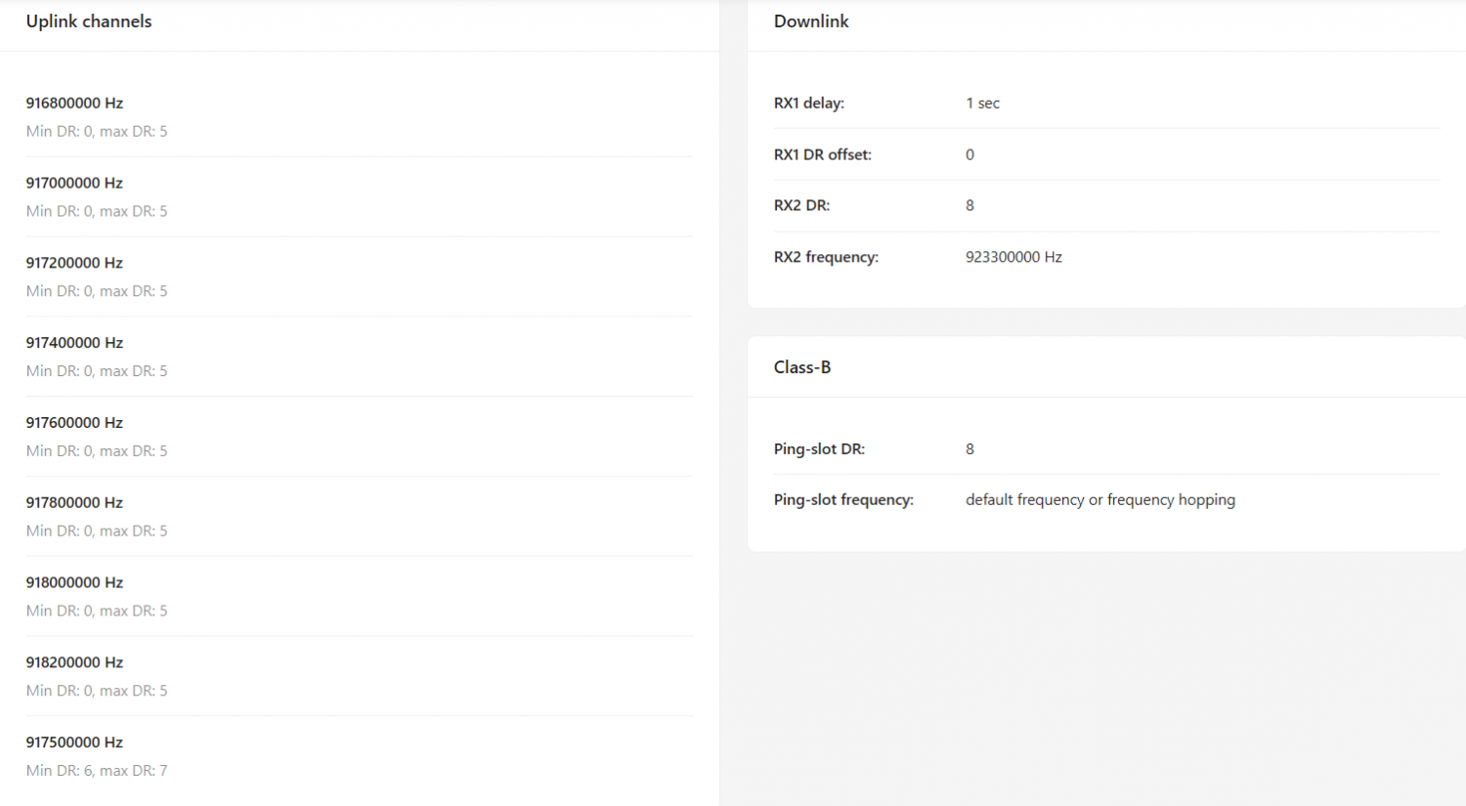The height and width of the screenshot is (806, 1466).
Task: Click the Class-B panel heading
Action: (802, 367)
